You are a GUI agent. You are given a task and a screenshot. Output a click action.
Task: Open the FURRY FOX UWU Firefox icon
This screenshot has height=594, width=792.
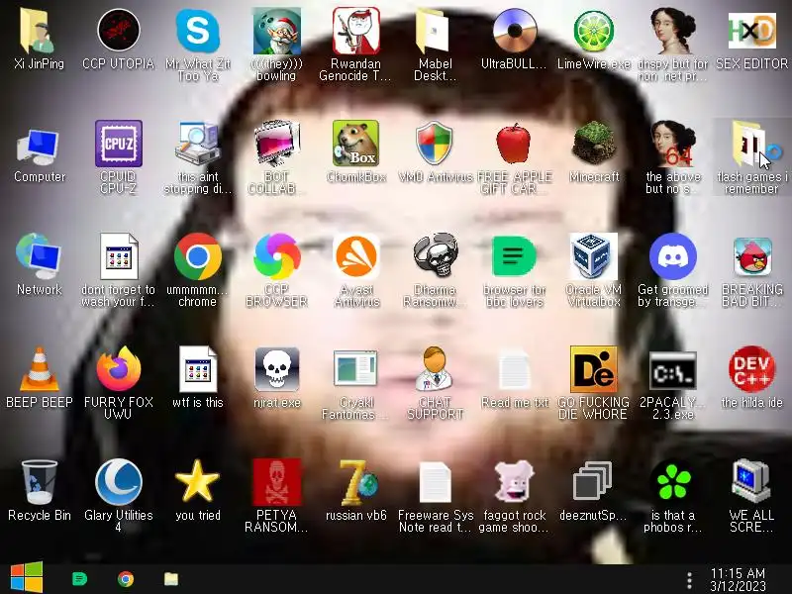(118, 368)
